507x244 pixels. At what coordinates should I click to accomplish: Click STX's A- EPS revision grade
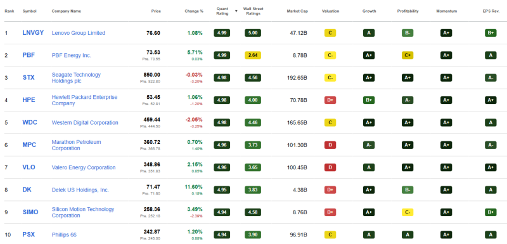[491, 77]
